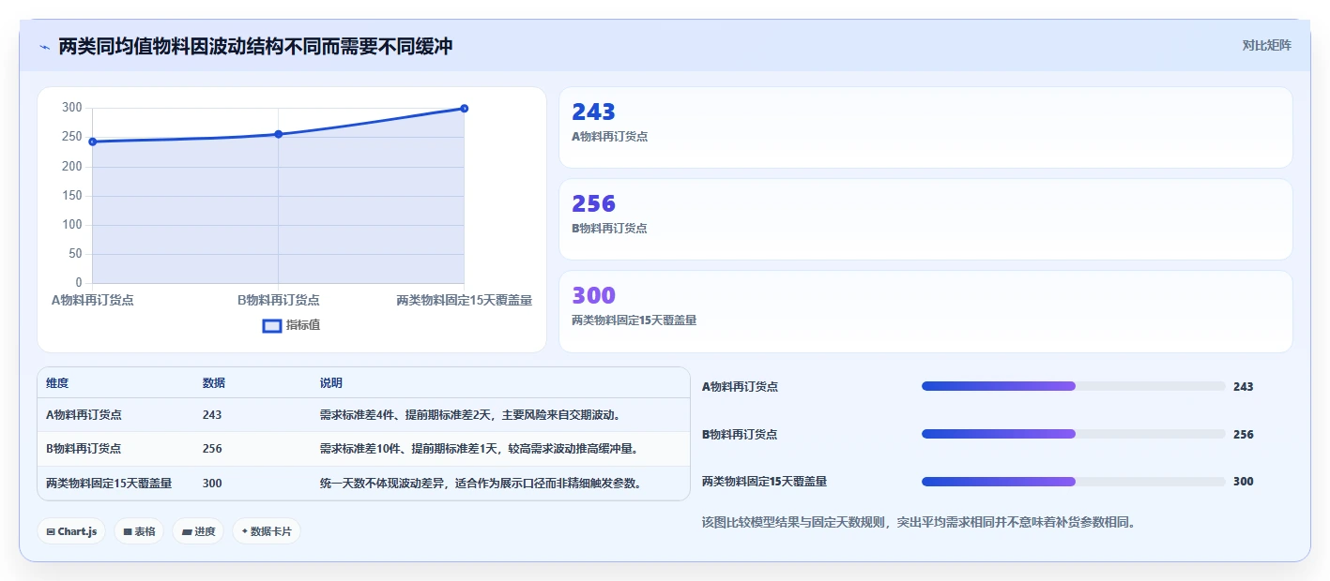Click the description 需求标准差10件、提前期标准差1天
The image size is (1330, 581).
click(x=408, y=449)
